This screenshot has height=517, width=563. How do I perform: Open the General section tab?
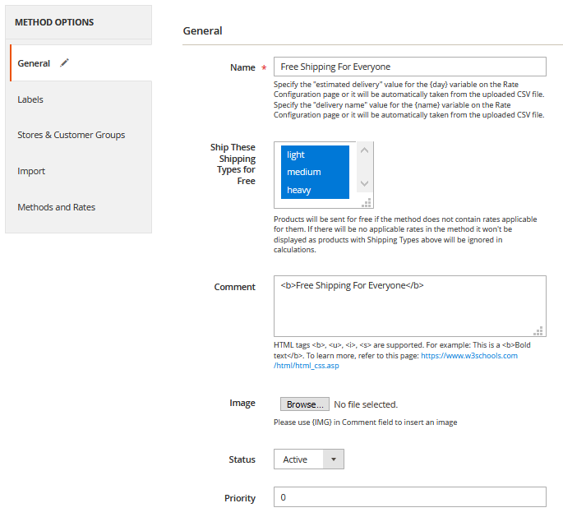click(35, 63)
